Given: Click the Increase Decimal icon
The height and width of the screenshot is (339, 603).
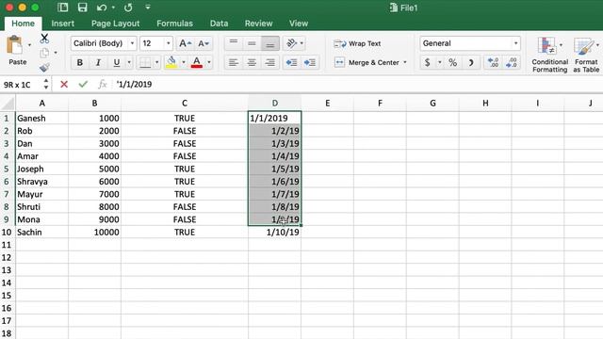Looking at the screenshot, I should 493,62.
